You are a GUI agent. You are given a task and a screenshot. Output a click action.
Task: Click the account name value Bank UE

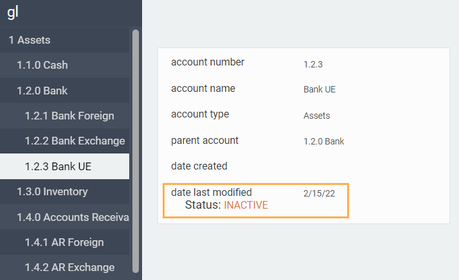tap(319, 90)
